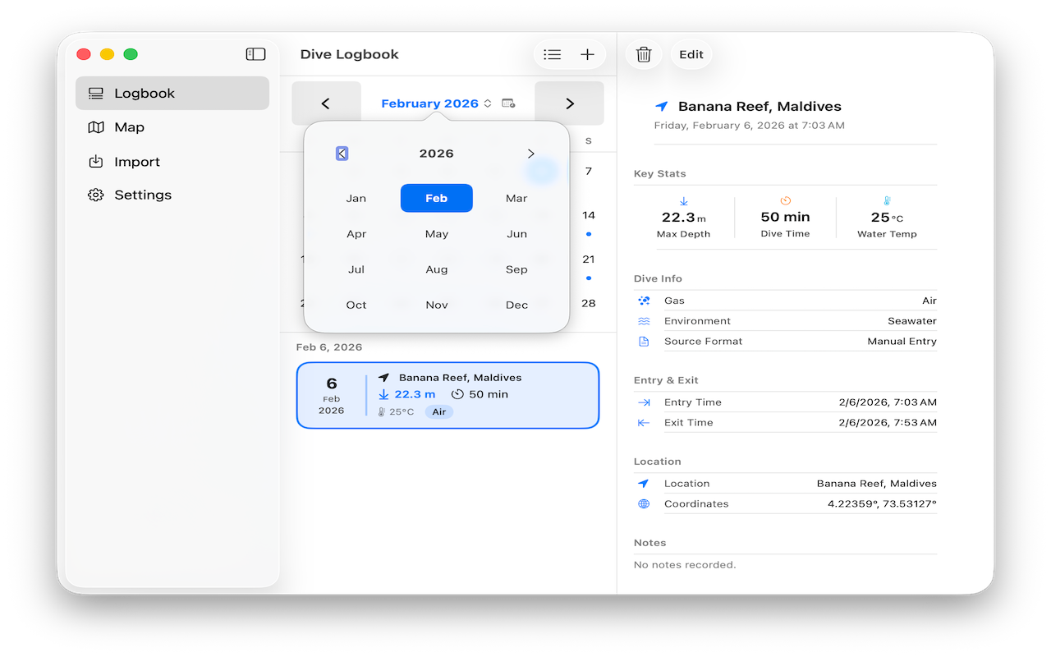Click the Air gas tag on dive card

pos(439,411)
